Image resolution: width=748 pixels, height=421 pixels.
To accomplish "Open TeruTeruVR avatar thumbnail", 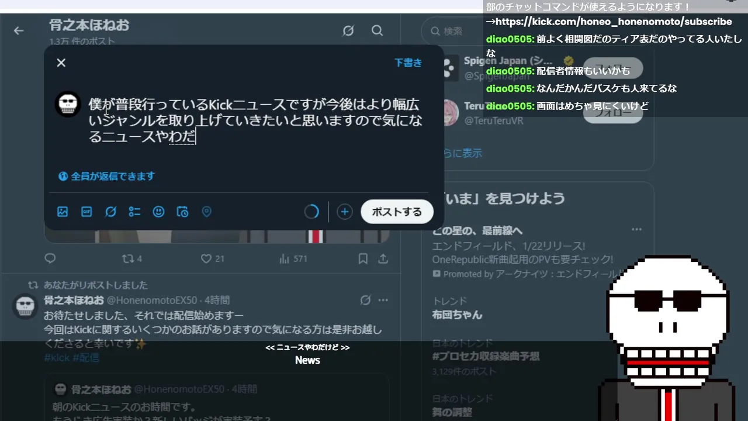I will point(449,112).
